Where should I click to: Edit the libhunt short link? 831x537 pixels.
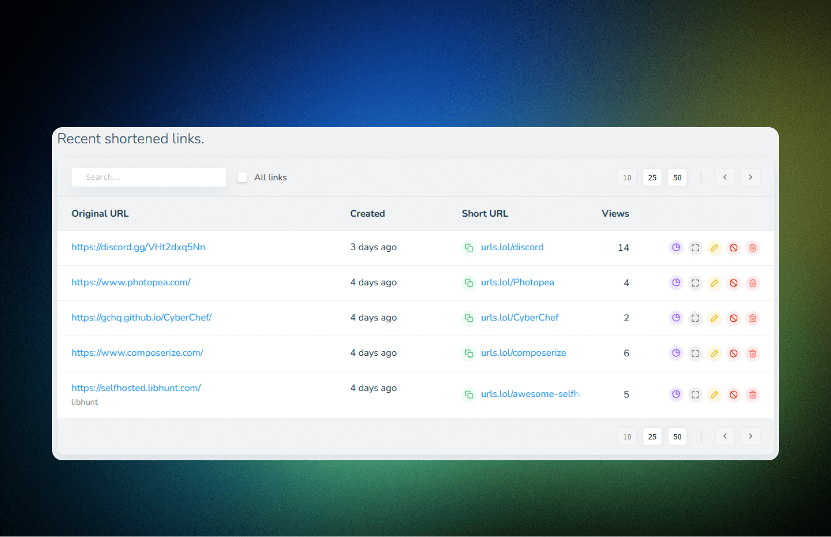[x=714, y=394]
